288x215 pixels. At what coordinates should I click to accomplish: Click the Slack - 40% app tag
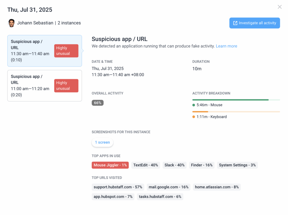[x=174, y=165]
